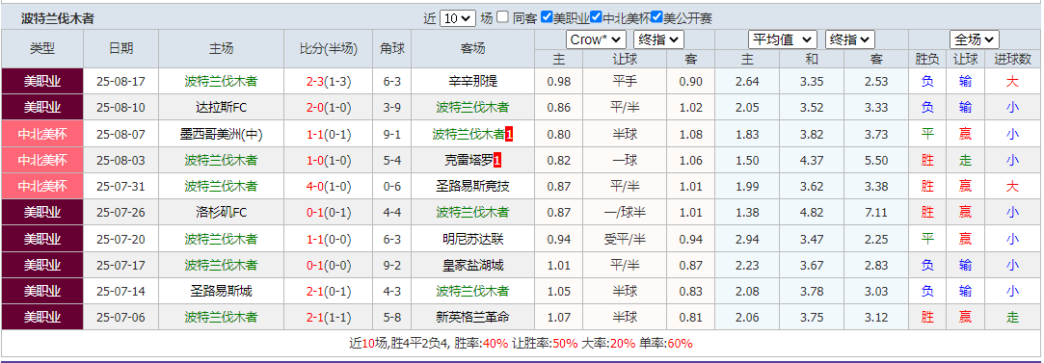Click the away odds value 7.11
1044x363 pixels.
[877, 213]
